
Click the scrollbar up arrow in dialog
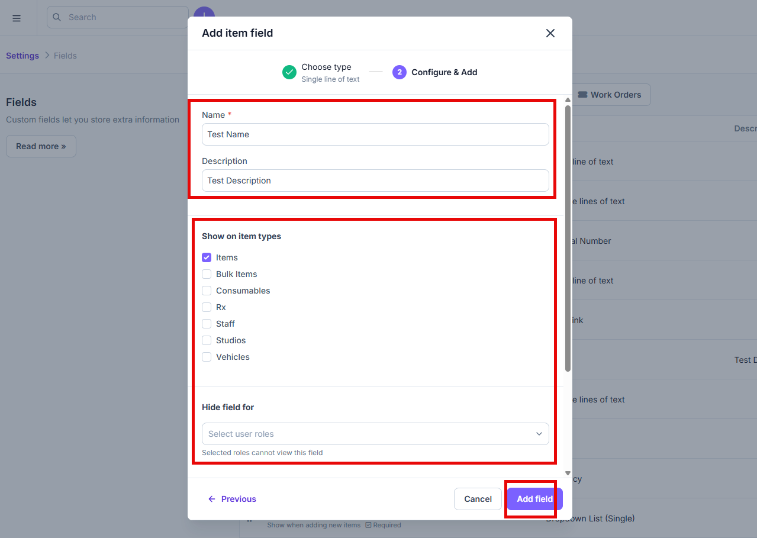click(x=568, y=99)
